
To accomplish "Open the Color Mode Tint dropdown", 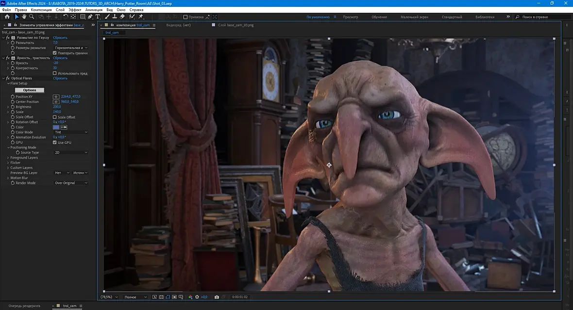I will [71, 132].
